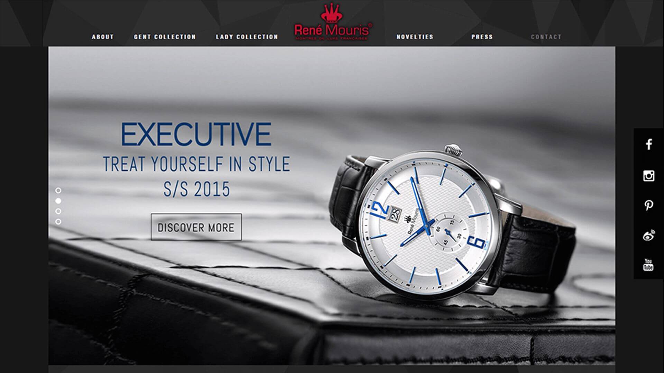Open the Pinterest social link
664x373 pixels.
coord(649,205)
